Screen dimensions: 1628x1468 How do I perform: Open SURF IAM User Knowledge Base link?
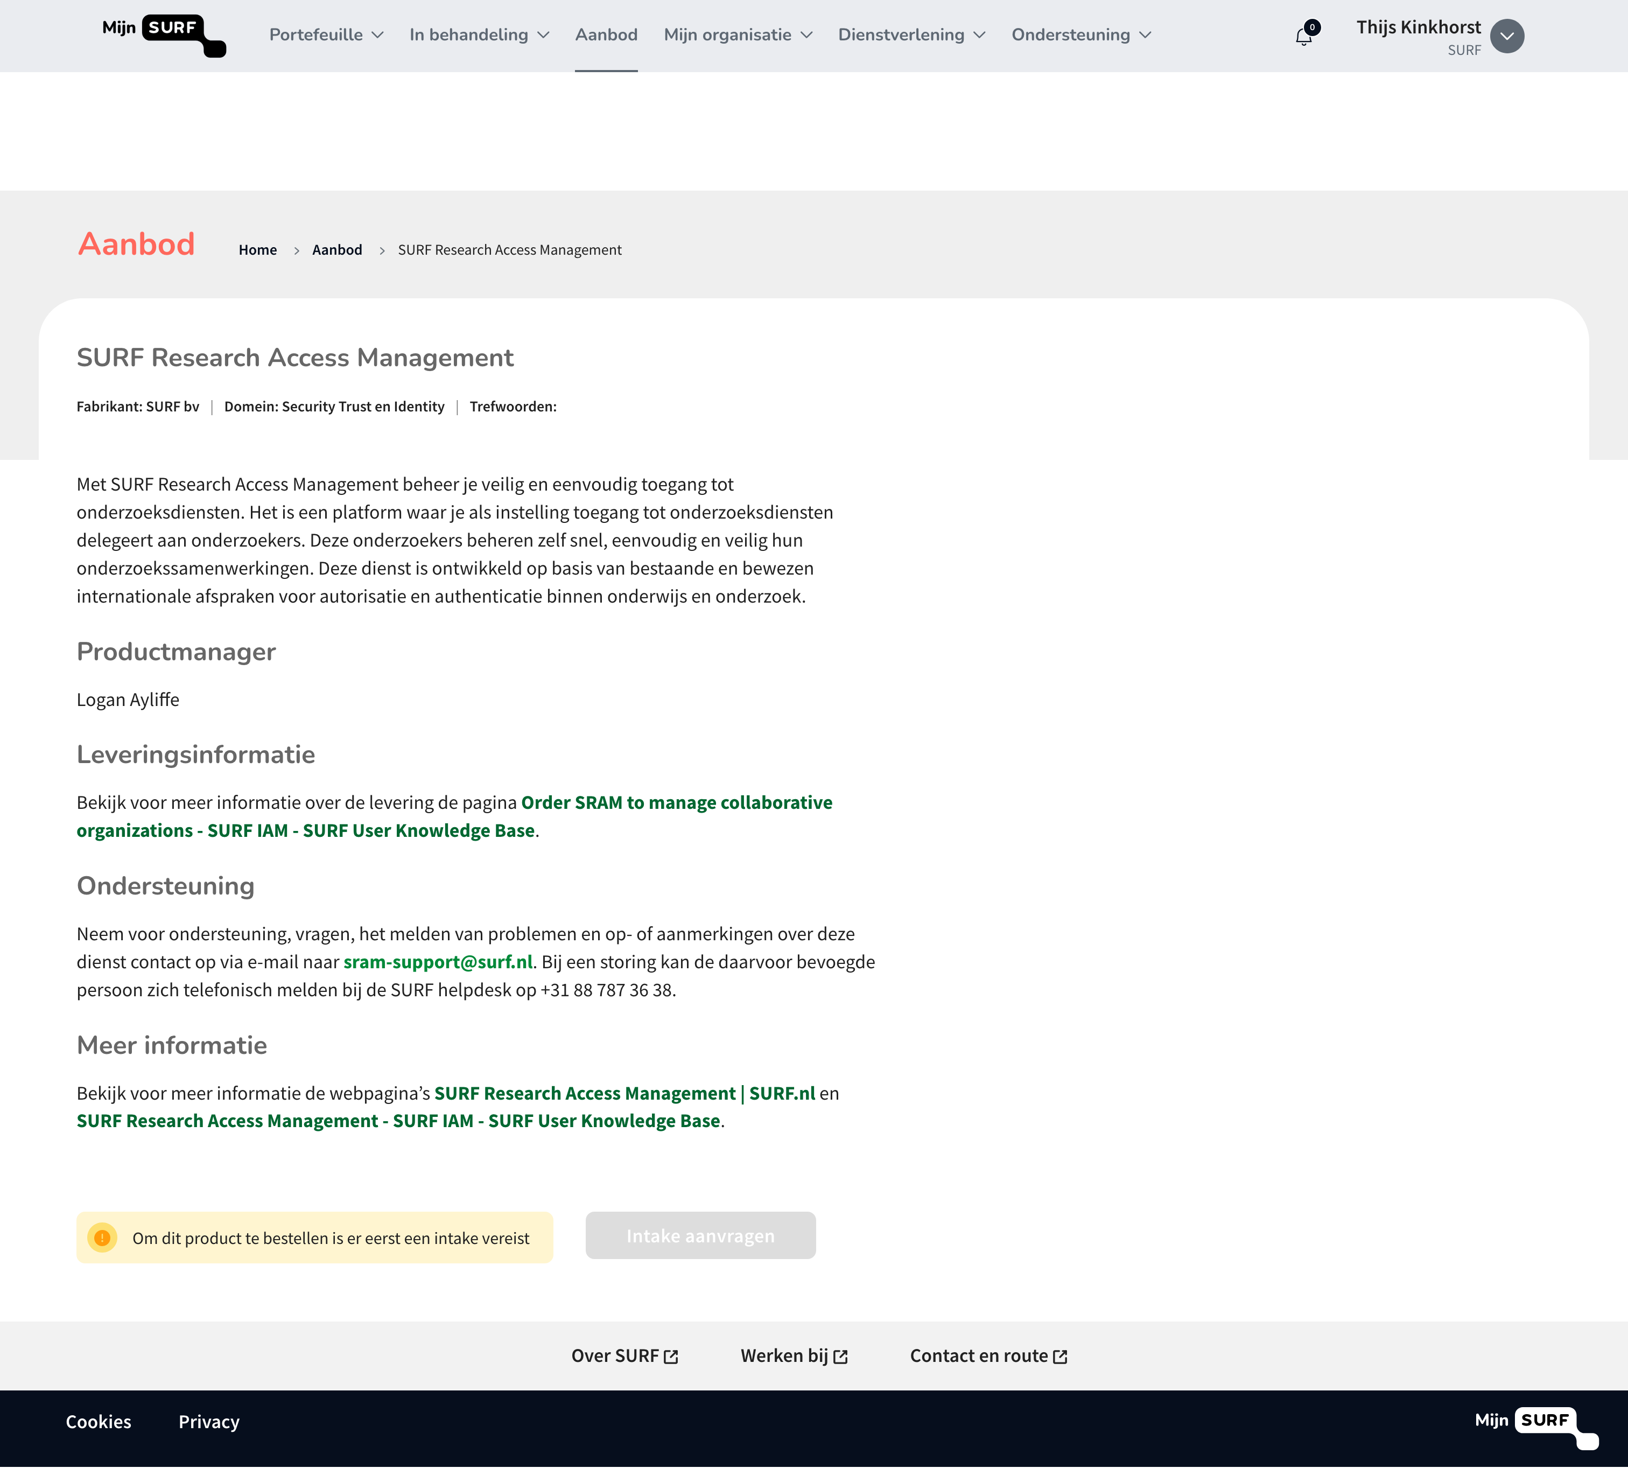[398, 1120]
